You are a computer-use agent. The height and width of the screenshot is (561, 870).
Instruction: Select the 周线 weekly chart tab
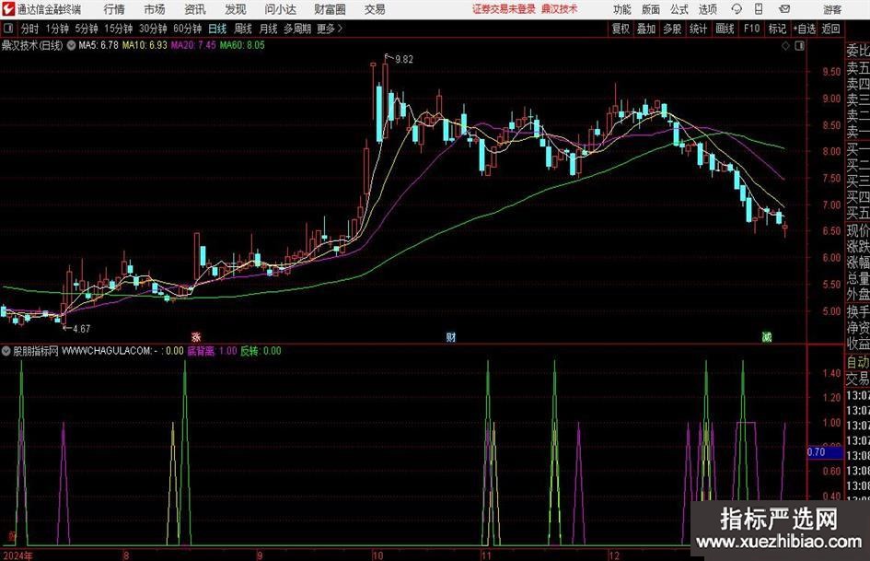[x=242, y=29]
